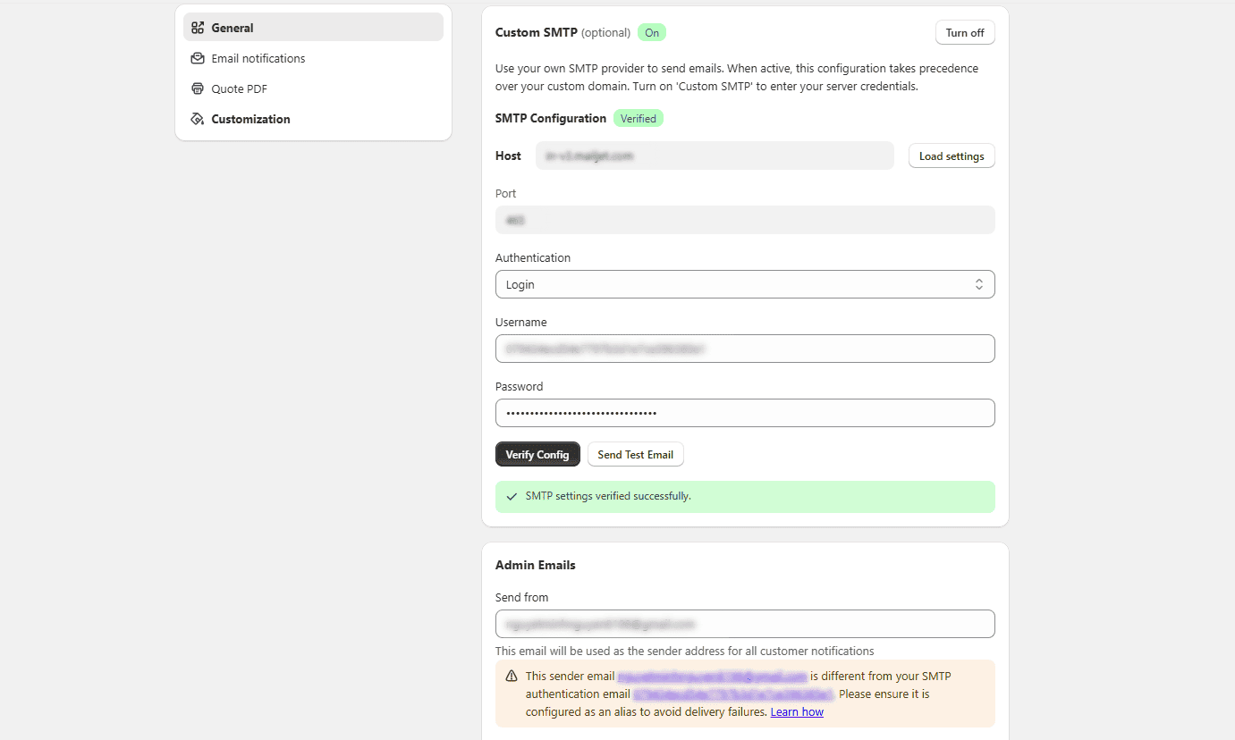1235x740 pixels.
Task: Click 'SMTP settings verified successfully' message
Action: [608, 496]
